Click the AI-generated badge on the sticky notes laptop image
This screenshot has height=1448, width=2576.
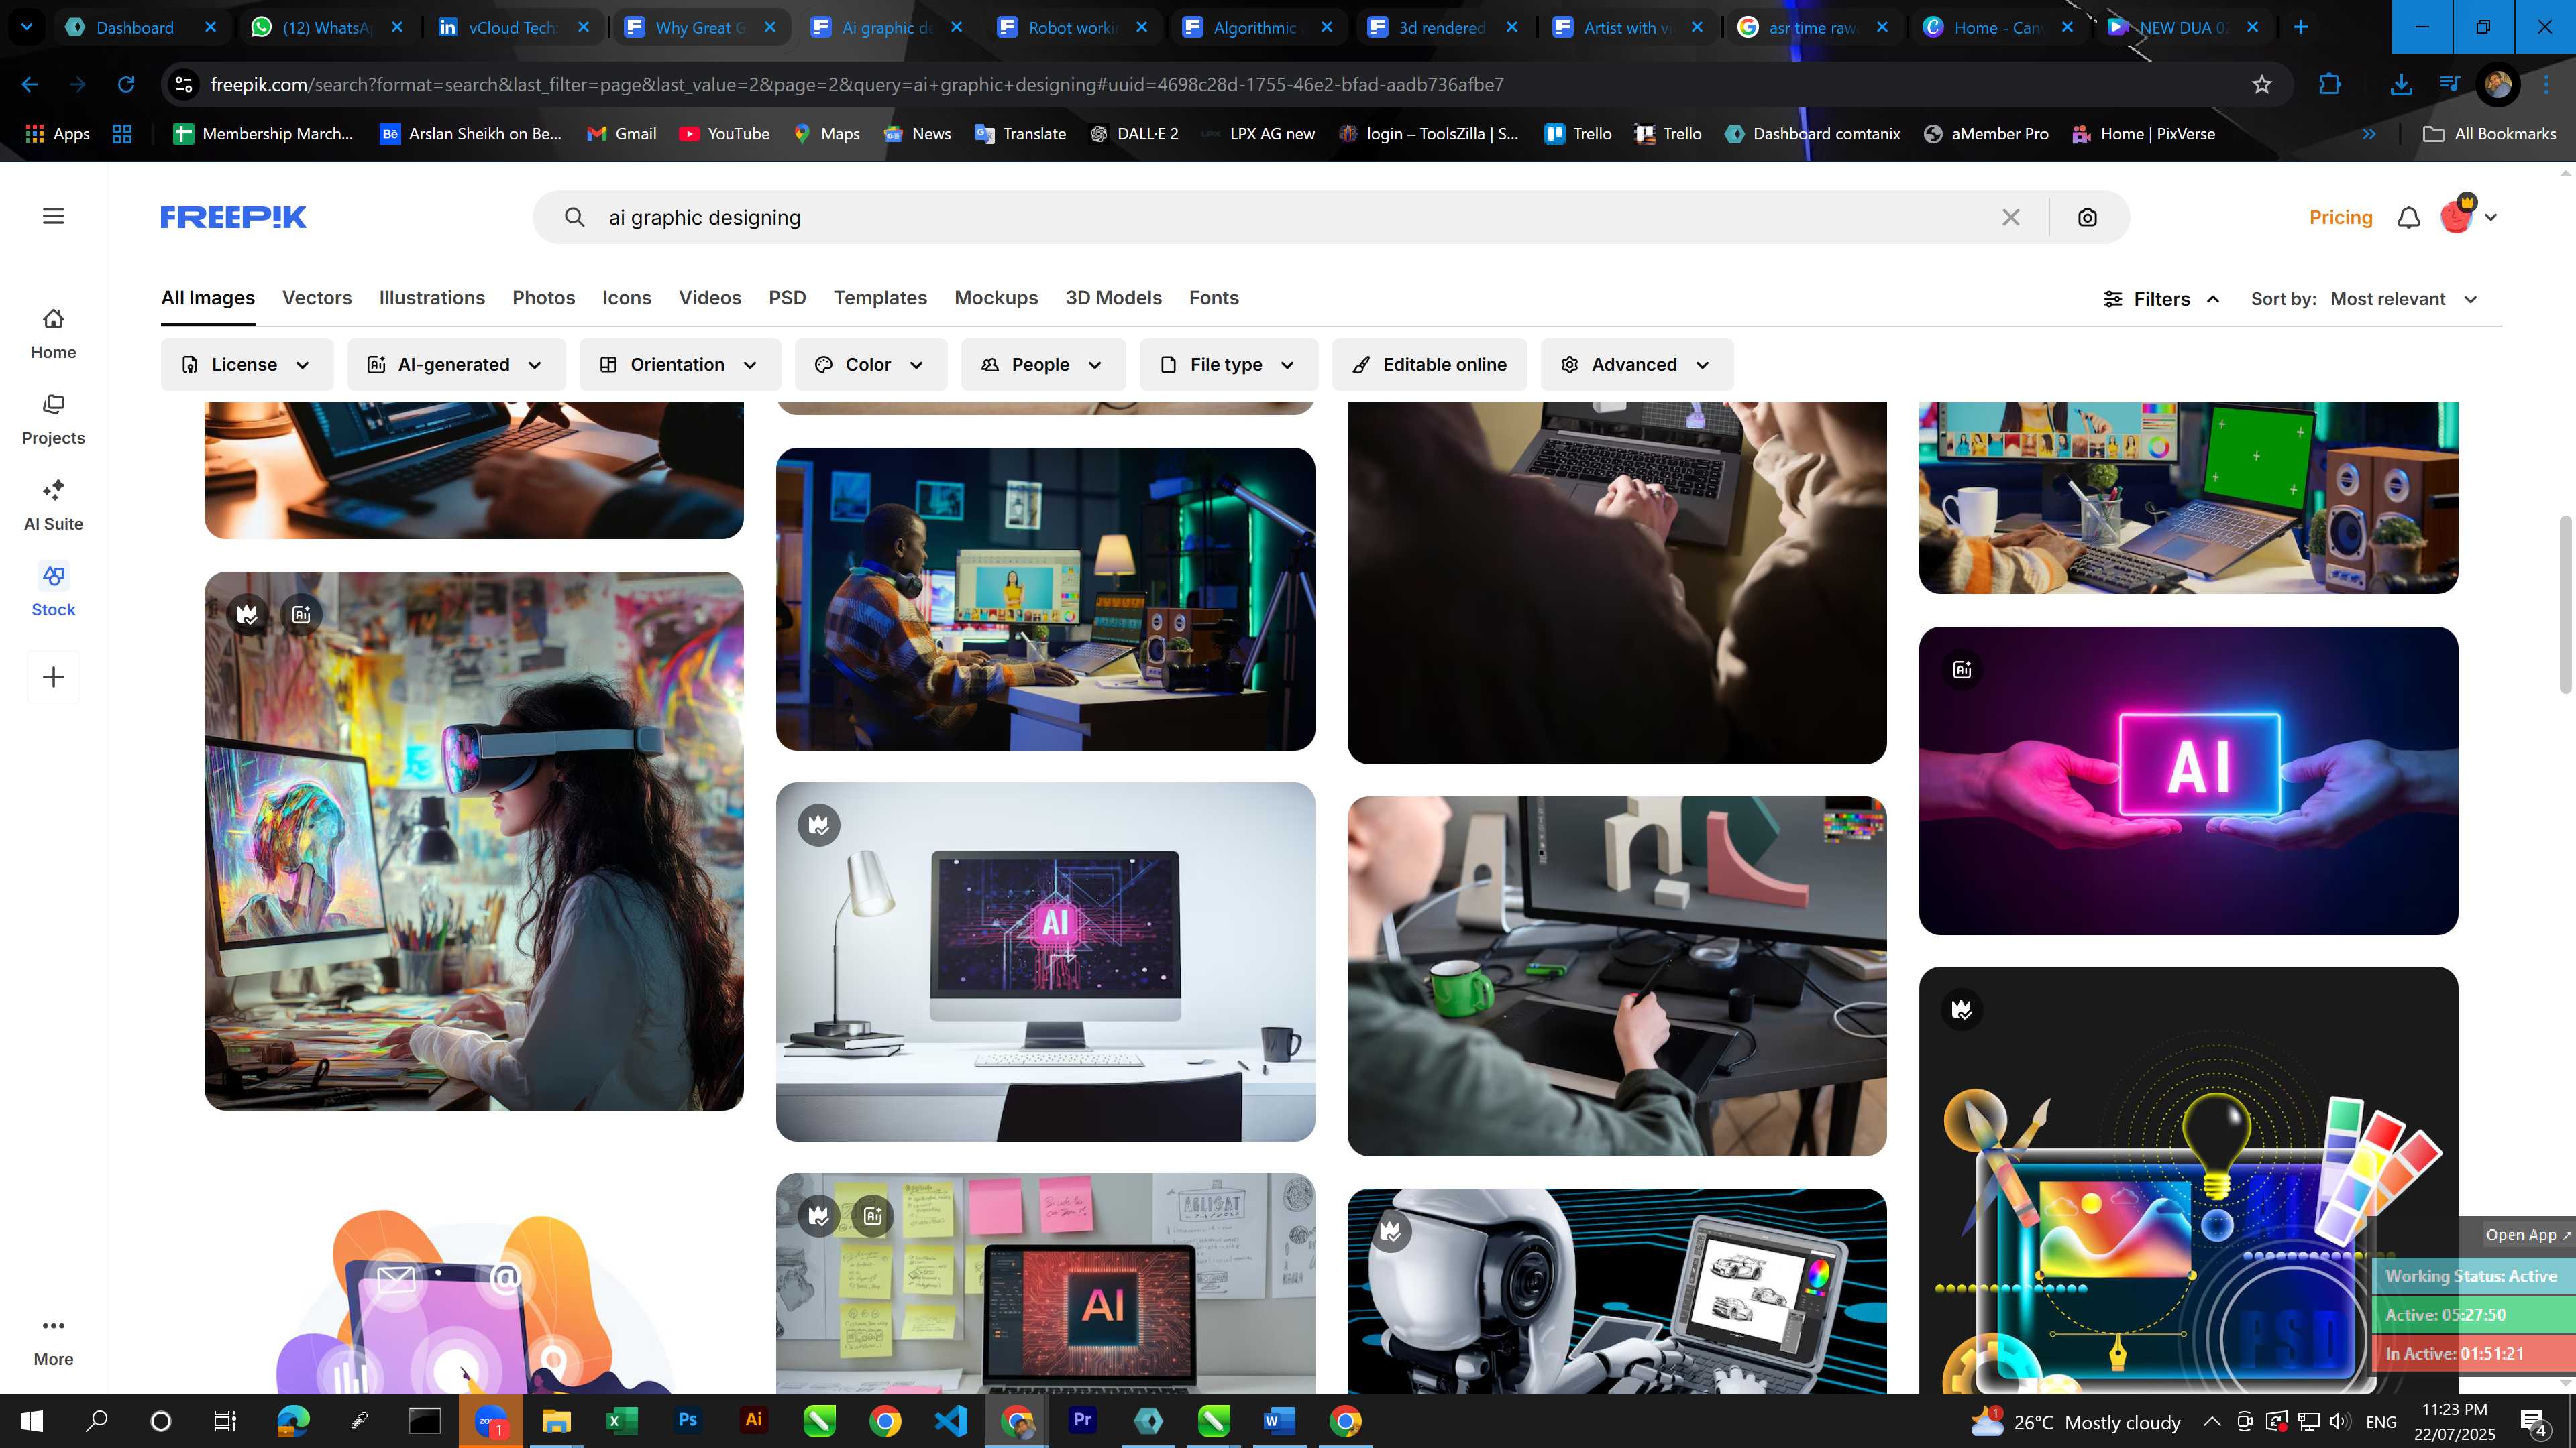click(872, 1215)
